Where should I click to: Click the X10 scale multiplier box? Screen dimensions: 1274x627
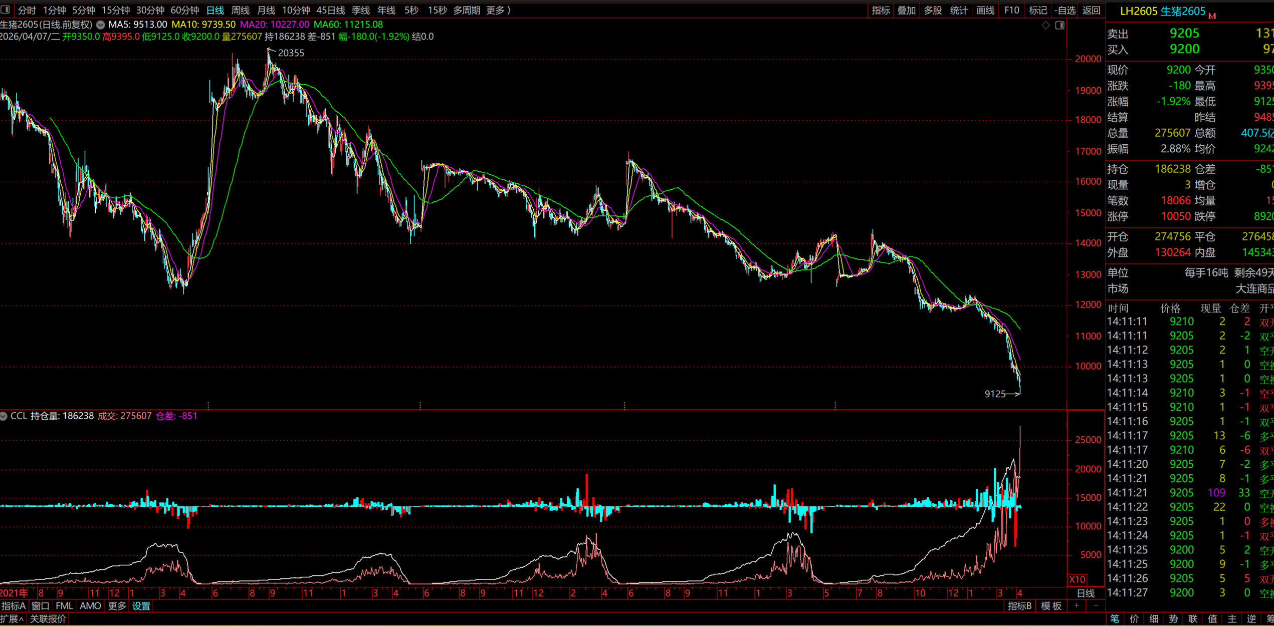(x=1077, y=579)
